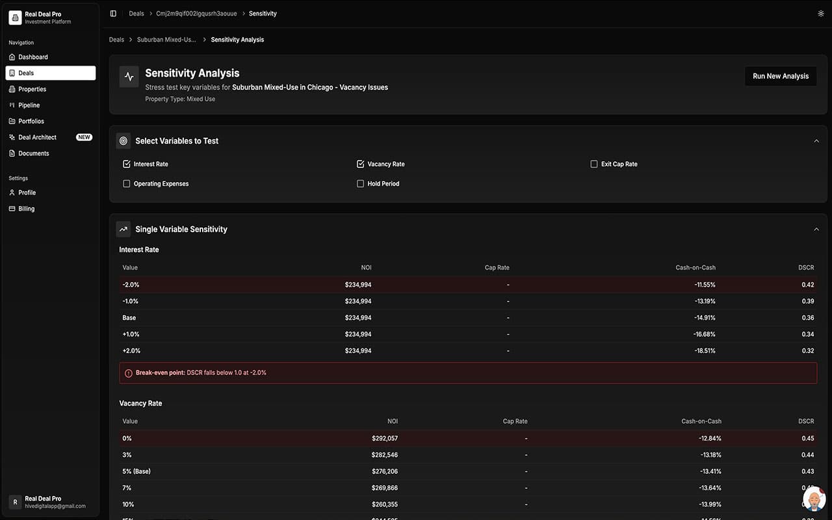Screen dimensions: 832x520
Task: Click the trend icon beside Single Variable Sensitivity
Action: [123, 229]
